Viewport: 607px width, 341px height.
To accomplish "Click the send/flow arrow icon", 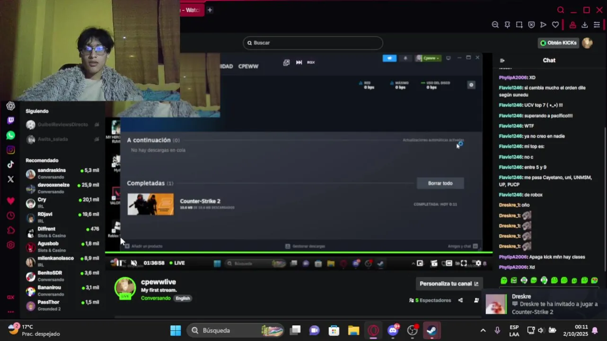I will click(543, 25).
